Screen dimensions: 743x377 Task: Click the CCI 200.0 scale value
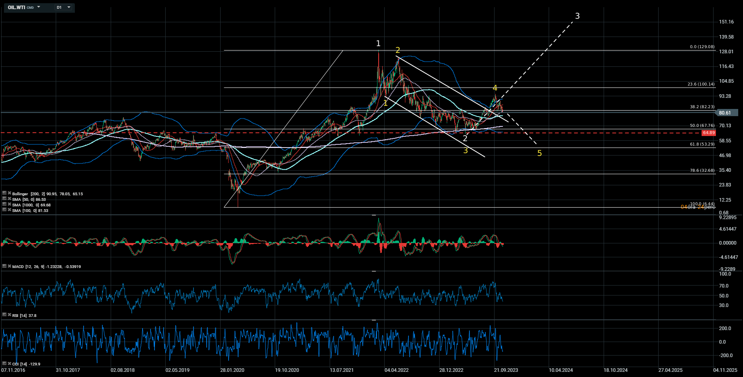point(725,328)
